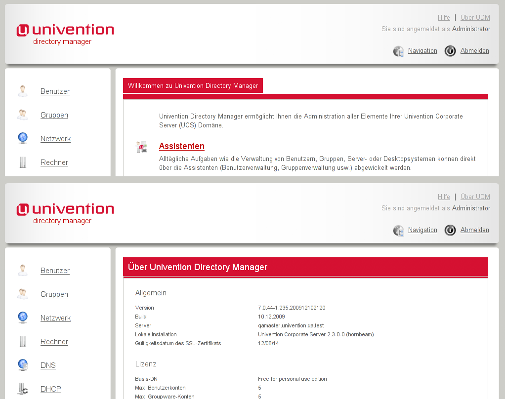Screen dimensions: 505x399
Task: Open Hilfe link above the welcome page
Action: [444, 17]
